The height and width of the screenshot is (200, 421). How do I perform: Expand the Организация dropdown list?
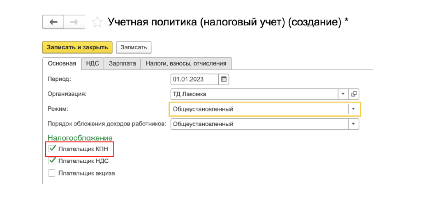(343, 94)
